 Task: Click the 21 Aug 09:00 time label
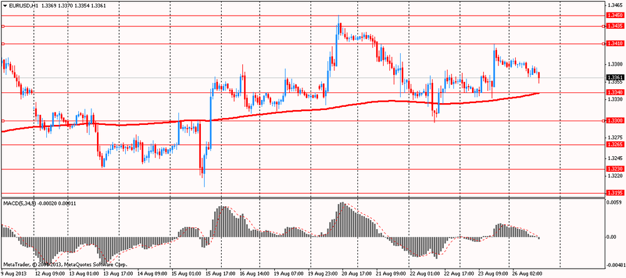391,274
